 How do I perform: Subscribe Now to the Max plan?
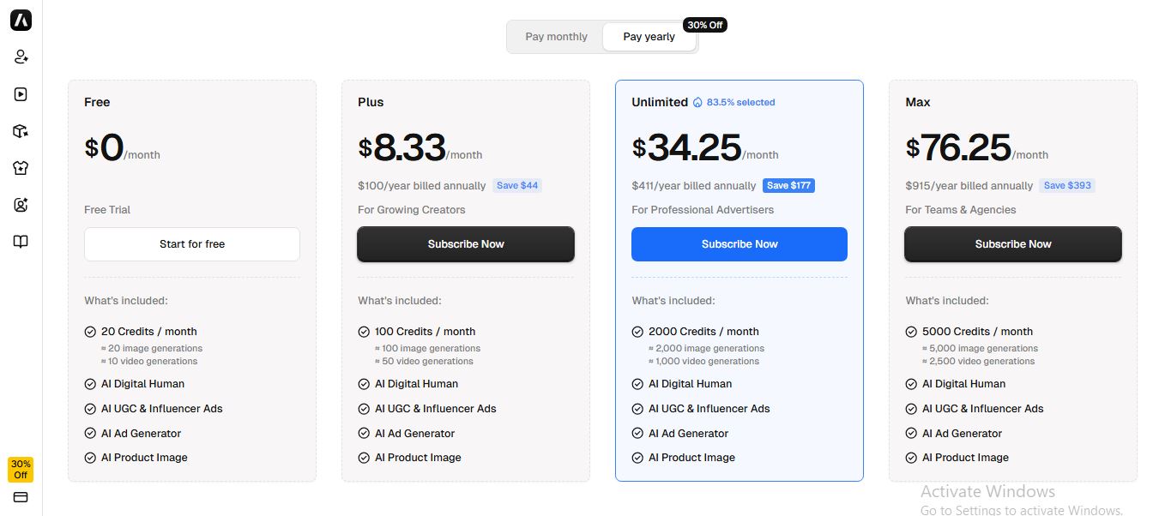(1013, 244)
